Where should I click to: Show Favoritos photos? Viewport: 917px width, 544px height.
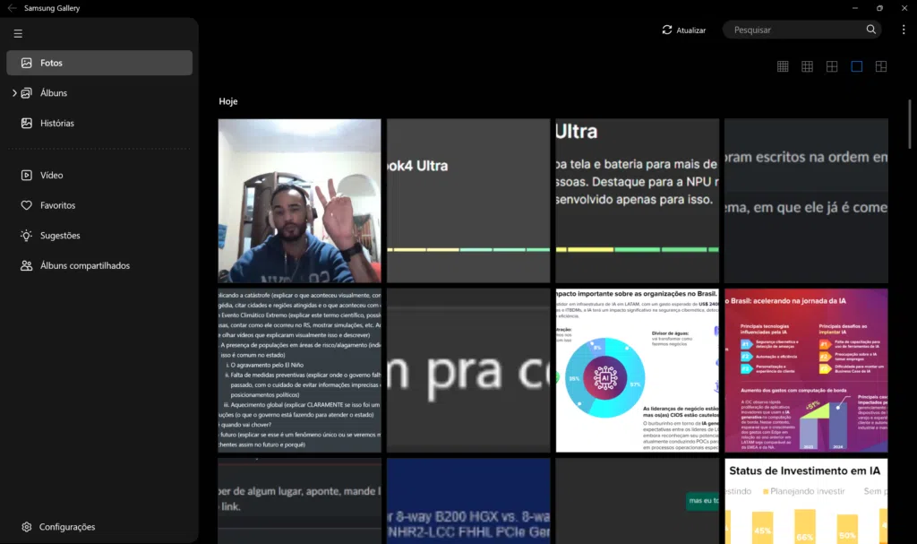57,205
